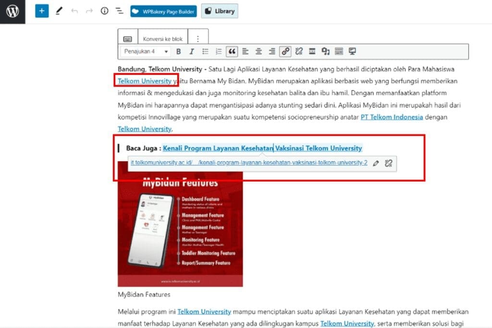Open the Library panel
492x328 pixels.
tap(220, 11)
